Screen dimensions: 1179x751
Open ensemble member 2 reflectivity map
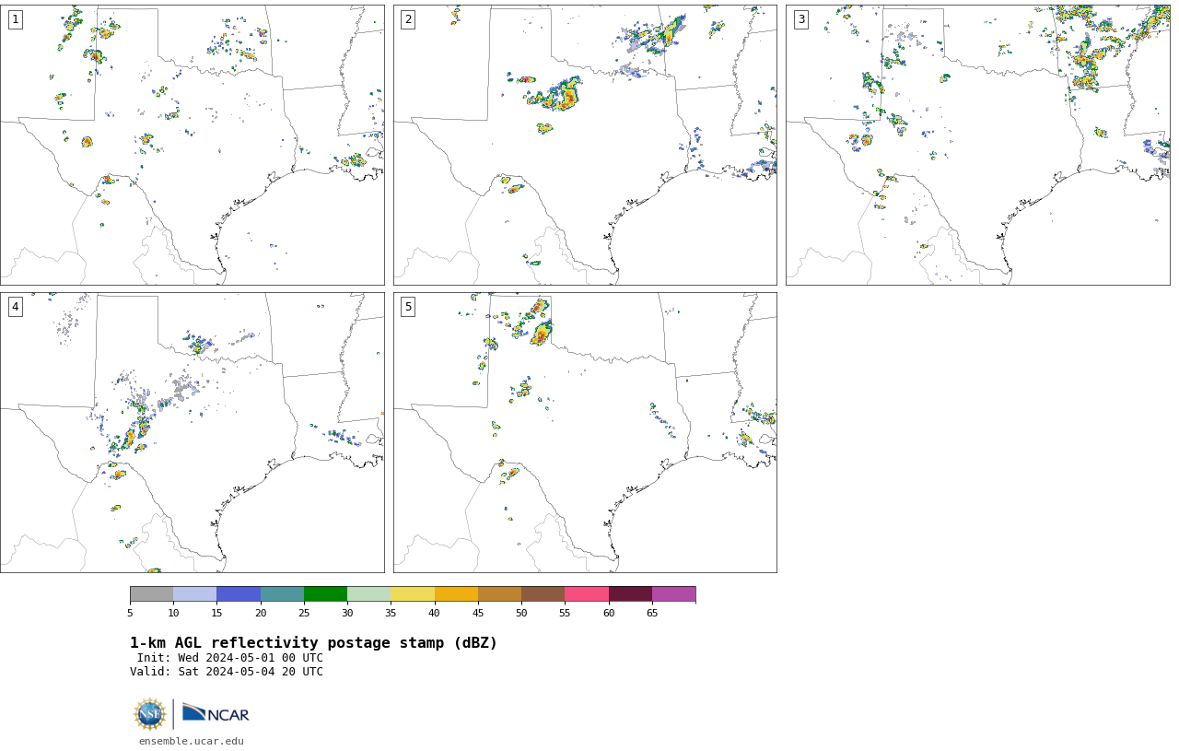(585, 145)
